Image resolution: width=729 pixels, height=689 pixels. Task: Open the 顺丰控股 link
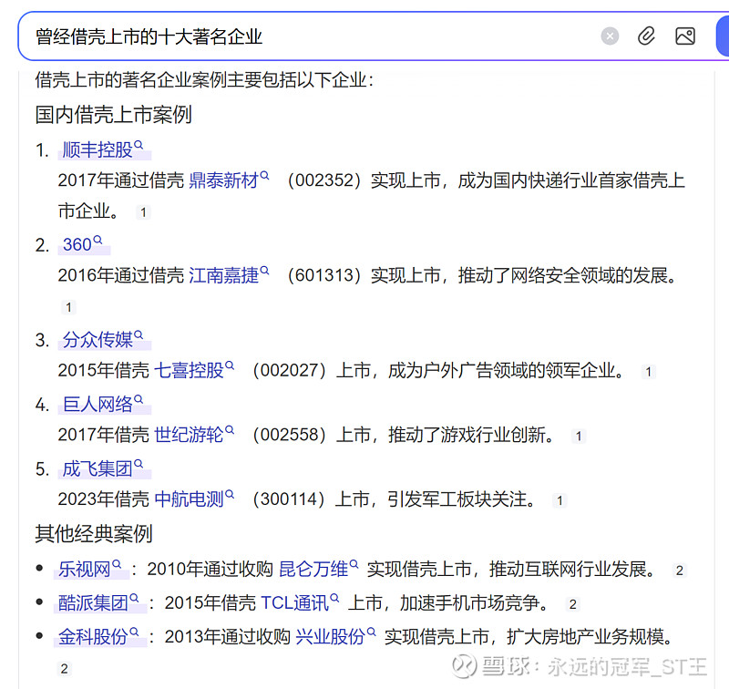tap(98, 149)
